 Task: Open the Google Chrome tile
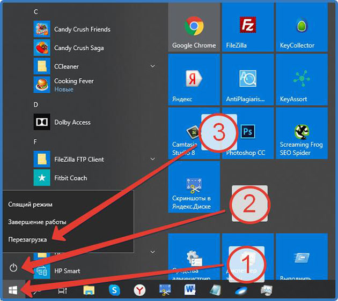tap(194, 27)
